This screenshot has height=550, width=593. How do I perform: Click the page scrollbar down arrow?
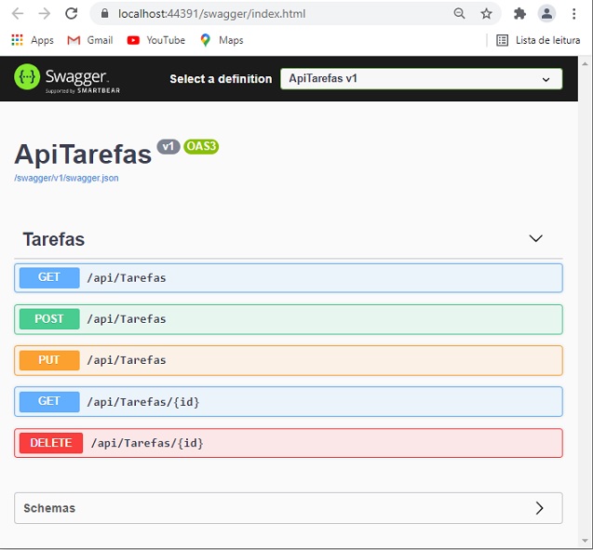(585, 541)
